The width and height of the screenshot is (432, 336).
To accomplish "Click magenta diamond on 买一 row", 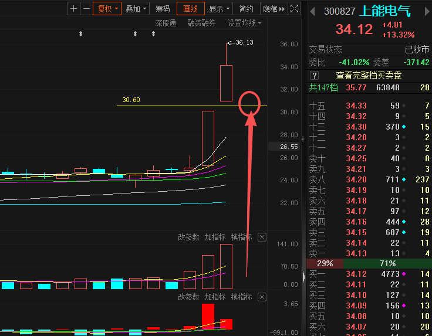I will tap(404, 274).
